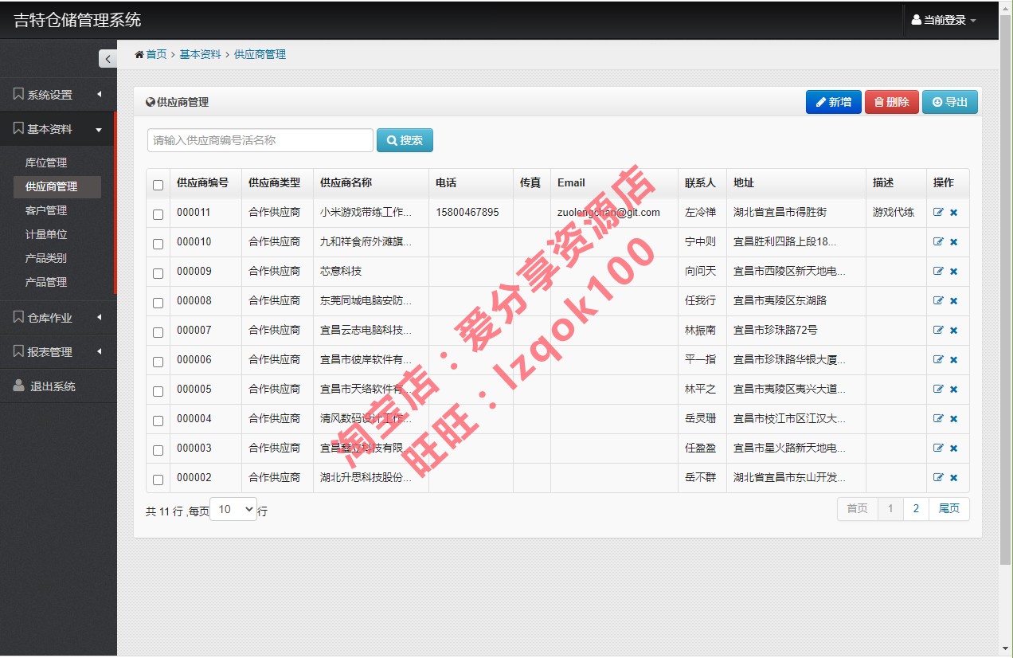Click the 导出 export button
The height and width of the screenshot is (658, 1013).
tap(950, 102)
